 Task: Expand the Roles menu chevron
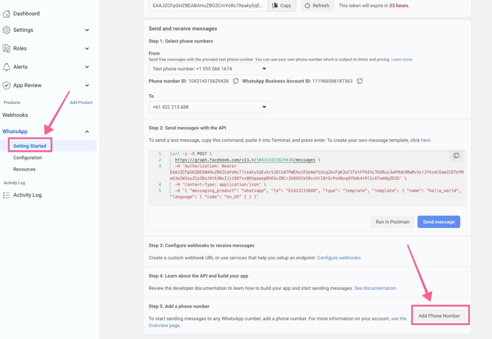click(x=87, y=49)
